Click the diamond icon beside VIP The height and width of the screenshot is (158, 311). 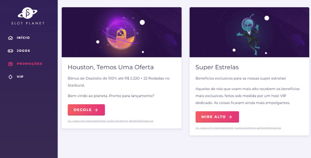[x=10, y=77]
